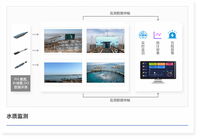Click the upward arrowhead of the bottom data line
The image size is (197, 137).
[x=158, y=94]
